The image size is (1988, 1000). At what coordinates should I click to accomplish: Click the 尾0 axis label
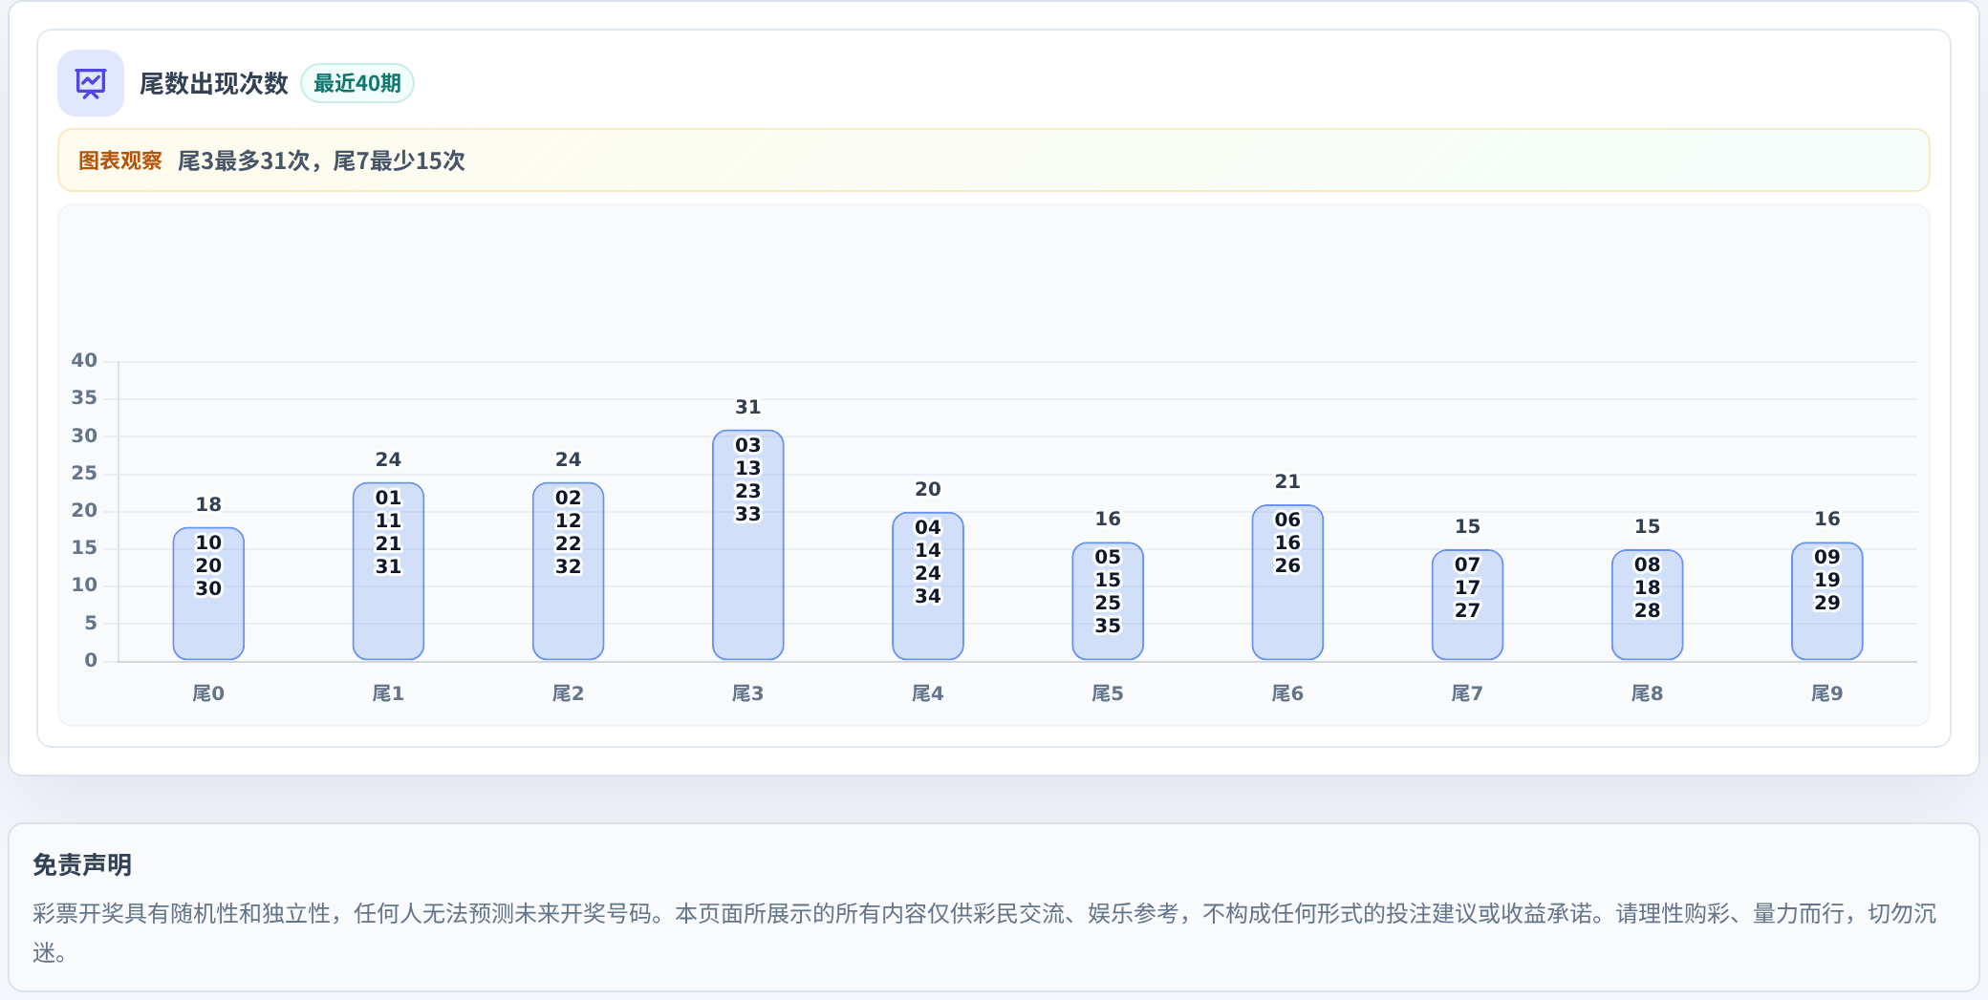208,693
